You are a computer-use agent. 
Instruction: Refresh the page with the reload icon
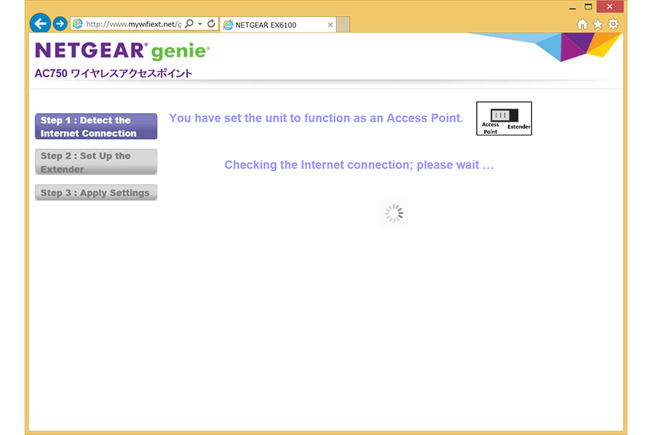[211, 24]
